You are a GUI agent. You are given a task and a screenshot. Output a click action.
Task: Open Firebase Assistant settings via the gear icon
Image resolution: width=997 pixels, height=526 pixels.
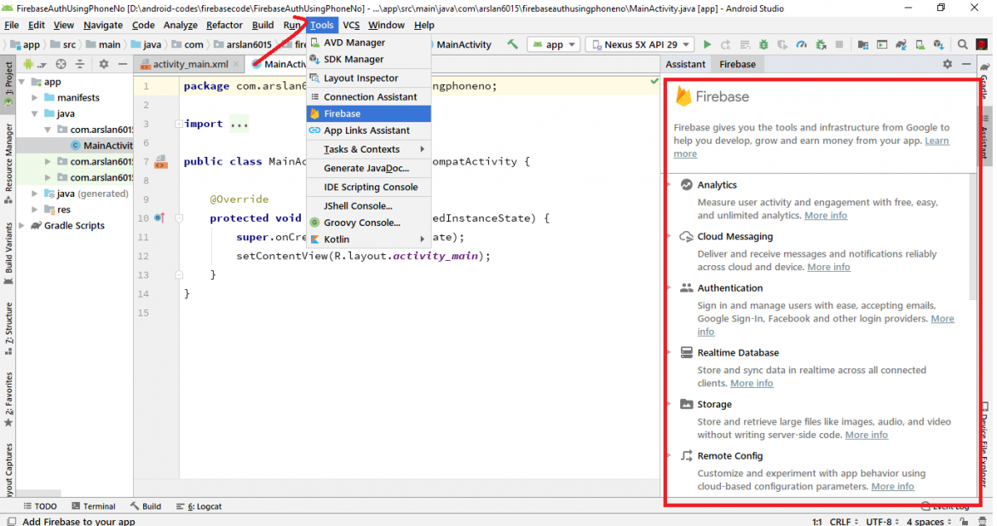tap(947, 63)
